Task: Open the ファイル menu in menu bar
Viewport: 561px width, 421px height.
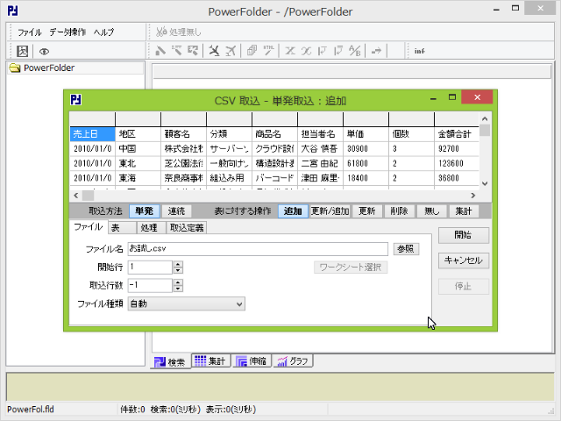Action: [x=30, y=32]
